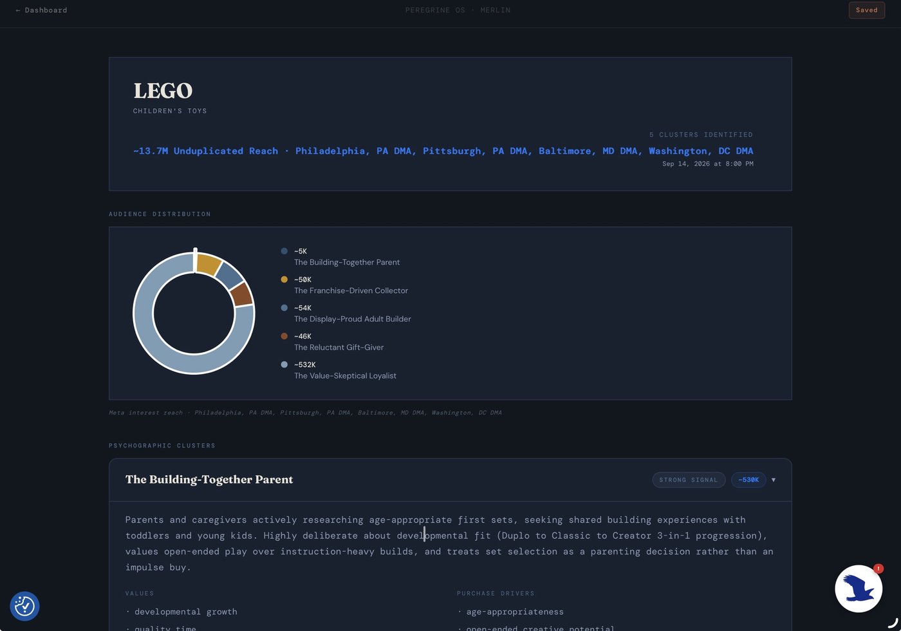Select Value-Skeptical Loyalist legend dot
Viewport: 901px width, 631px height.
284,364
